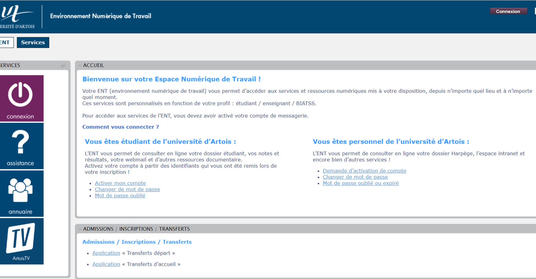
Task: Click the Comment vous connecter ? heading
Action: point(121,127)
